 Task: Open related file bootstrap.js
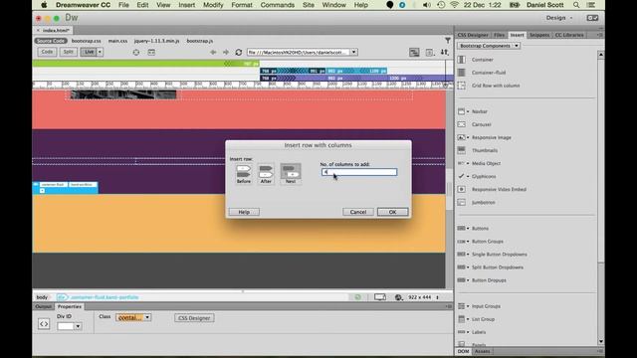(200, 41)
